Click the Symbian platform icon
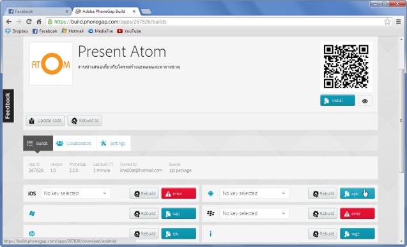The height and width of the screenshot is (247, 407). 210,234
